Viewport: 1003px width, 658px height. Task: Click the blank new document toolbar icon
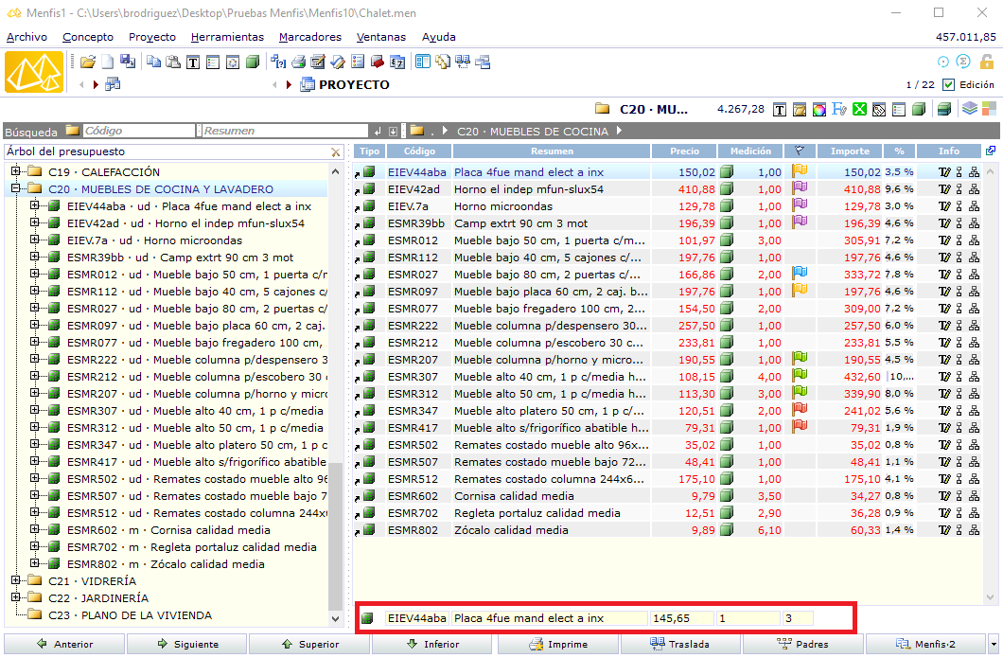pyautogui.click(x=108, y=62)
